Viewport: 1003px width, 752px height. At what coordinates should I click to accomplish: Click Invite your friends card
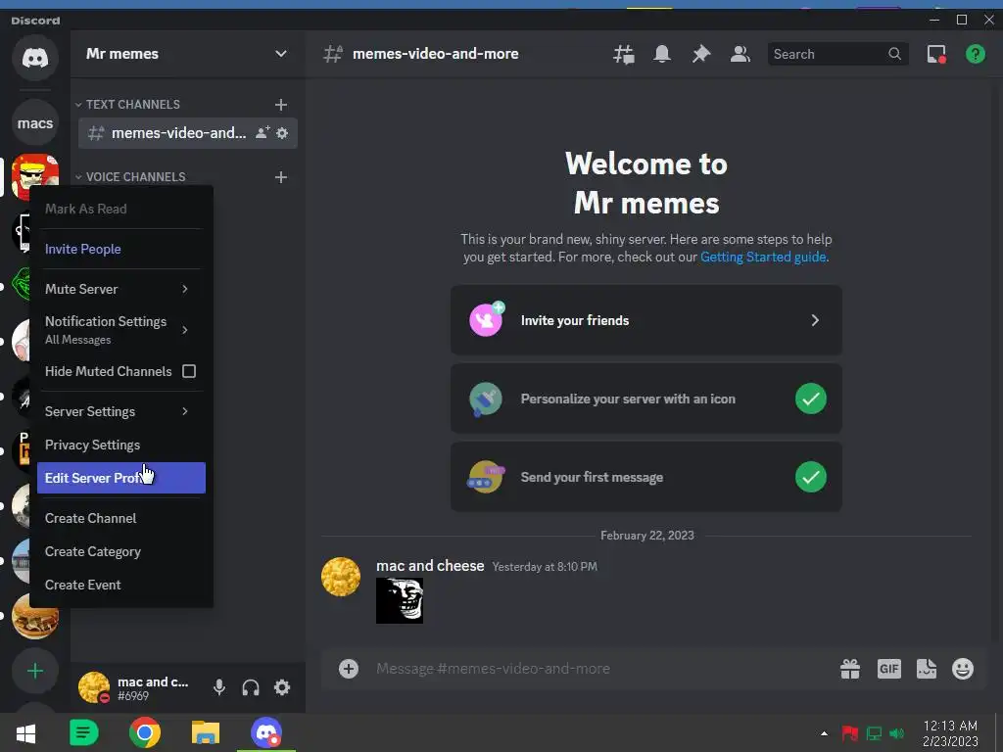tap(646, 320)
